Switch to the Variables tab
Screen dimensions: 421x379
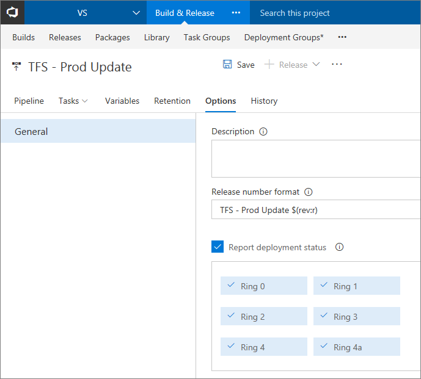coord(122,101)
